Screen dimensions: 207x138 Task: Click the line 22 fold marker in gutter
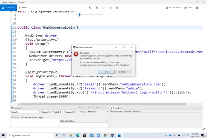click(x=17, y=72)
